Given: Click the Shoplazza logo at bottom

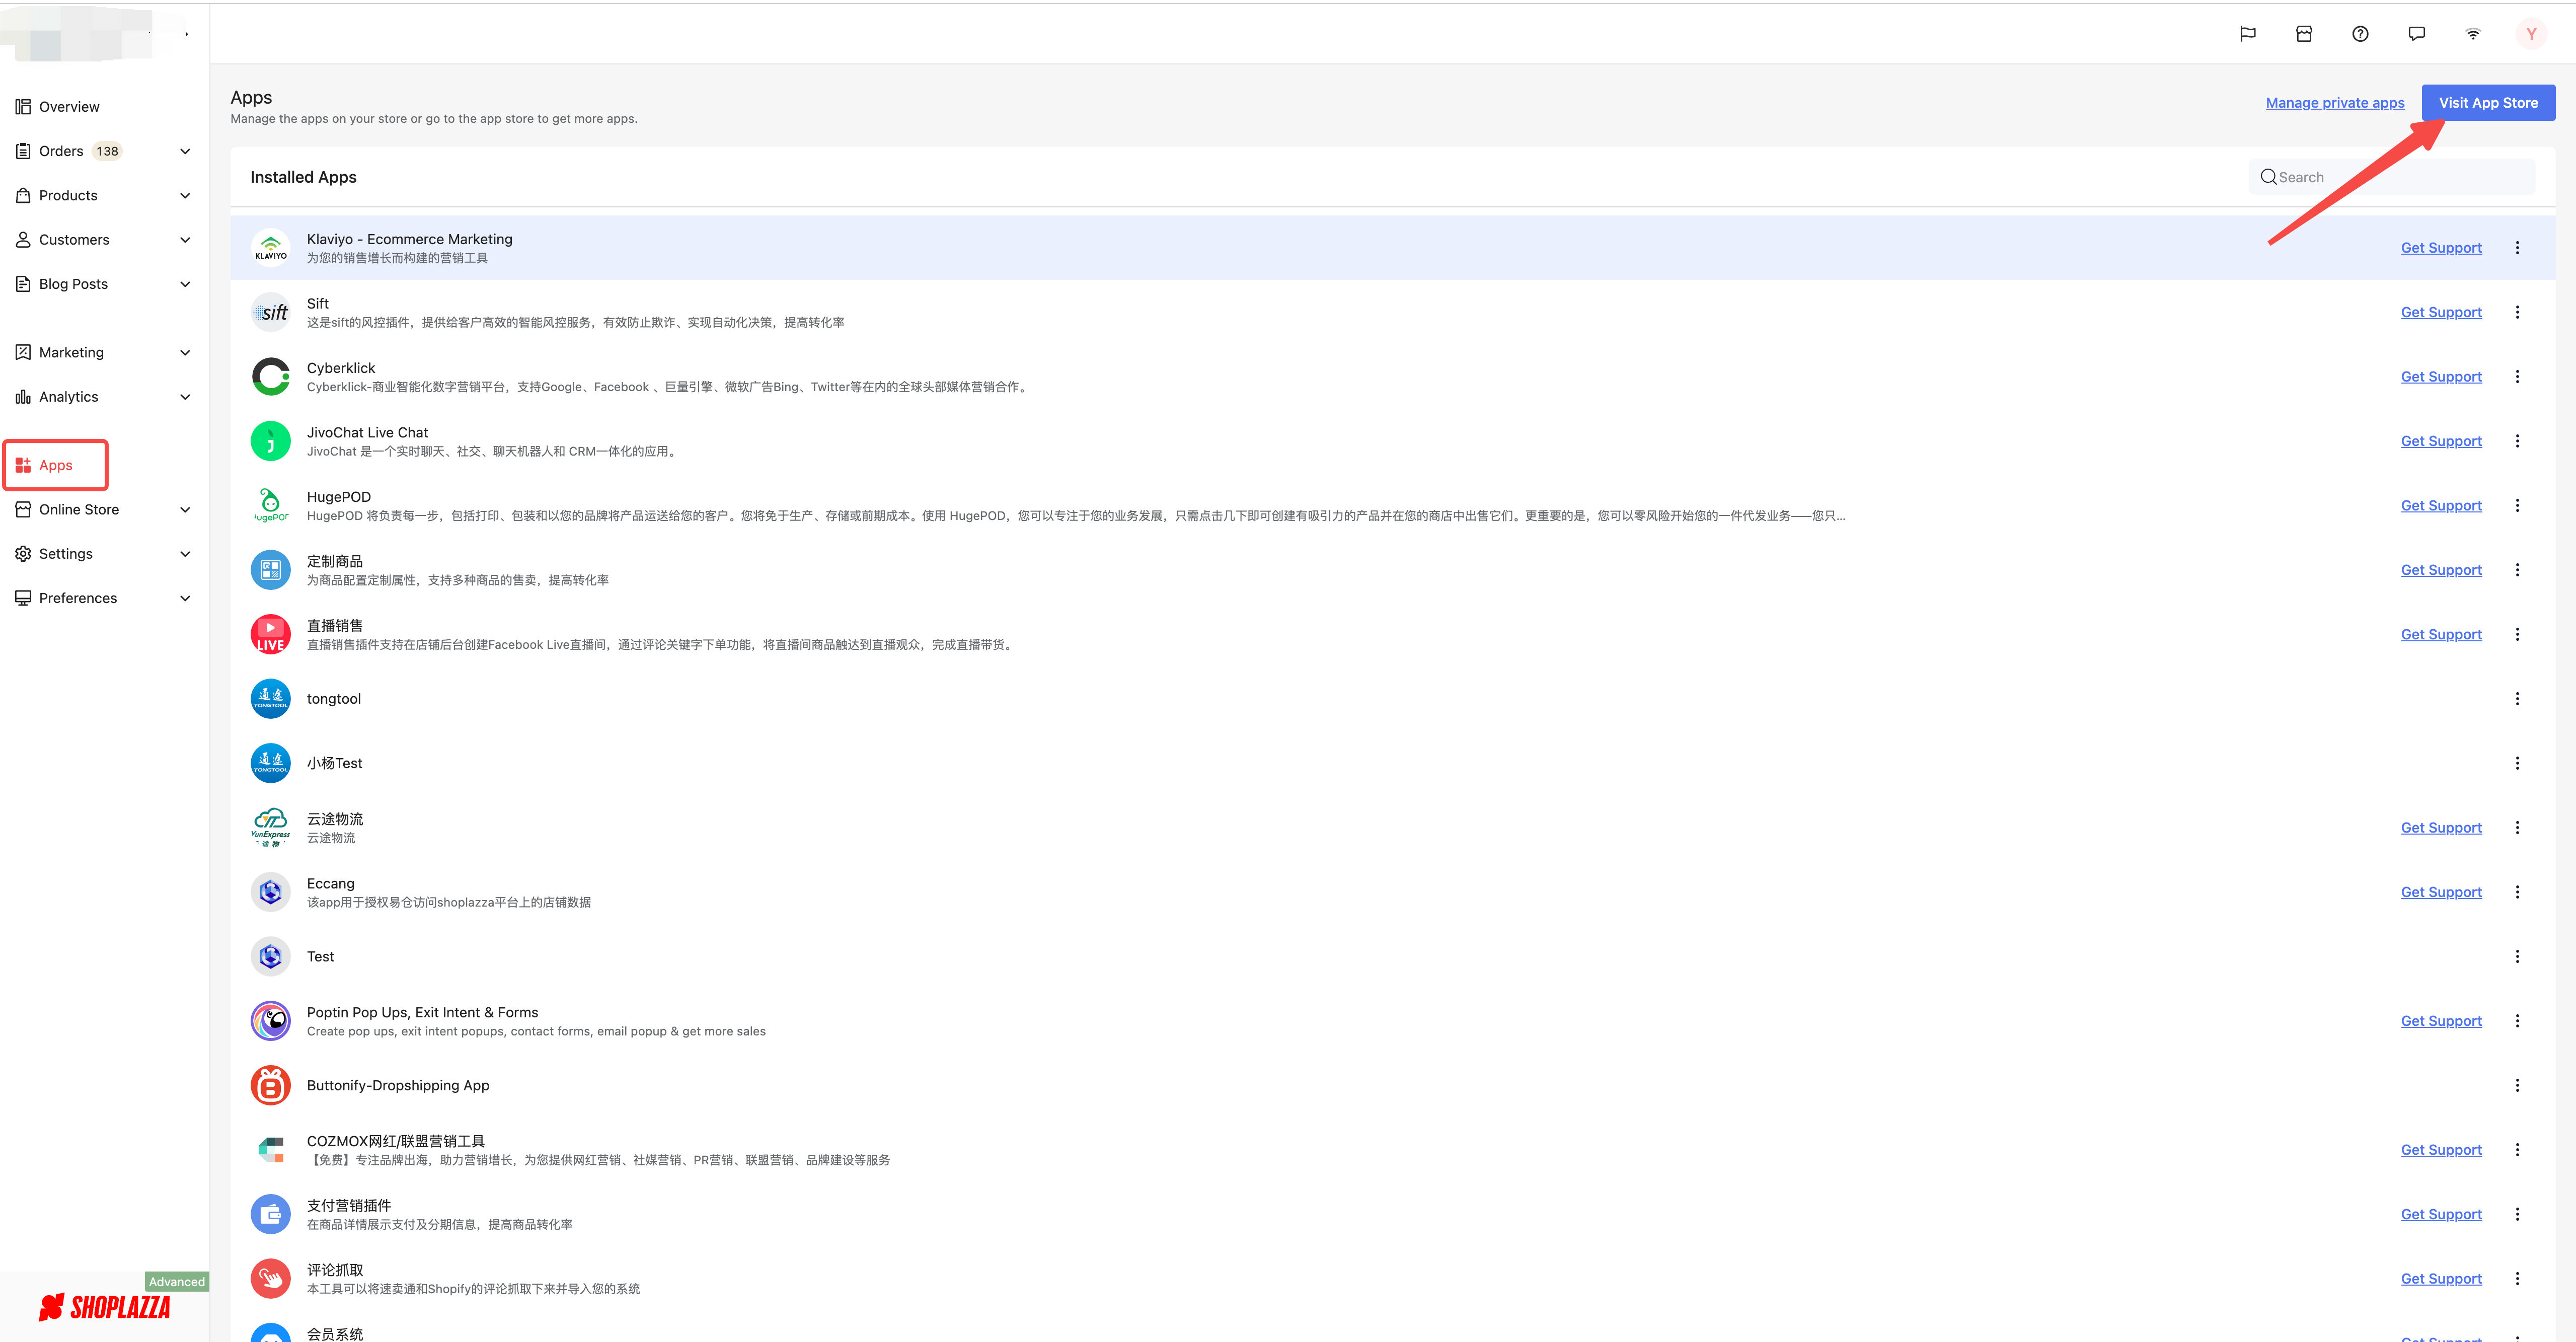Looking at the screenshot, I should [105, 1307].
